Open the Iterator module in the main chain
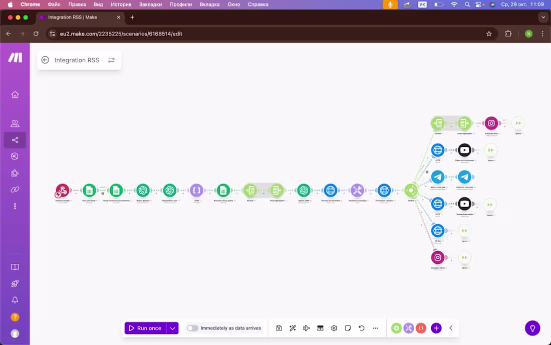 250,190
